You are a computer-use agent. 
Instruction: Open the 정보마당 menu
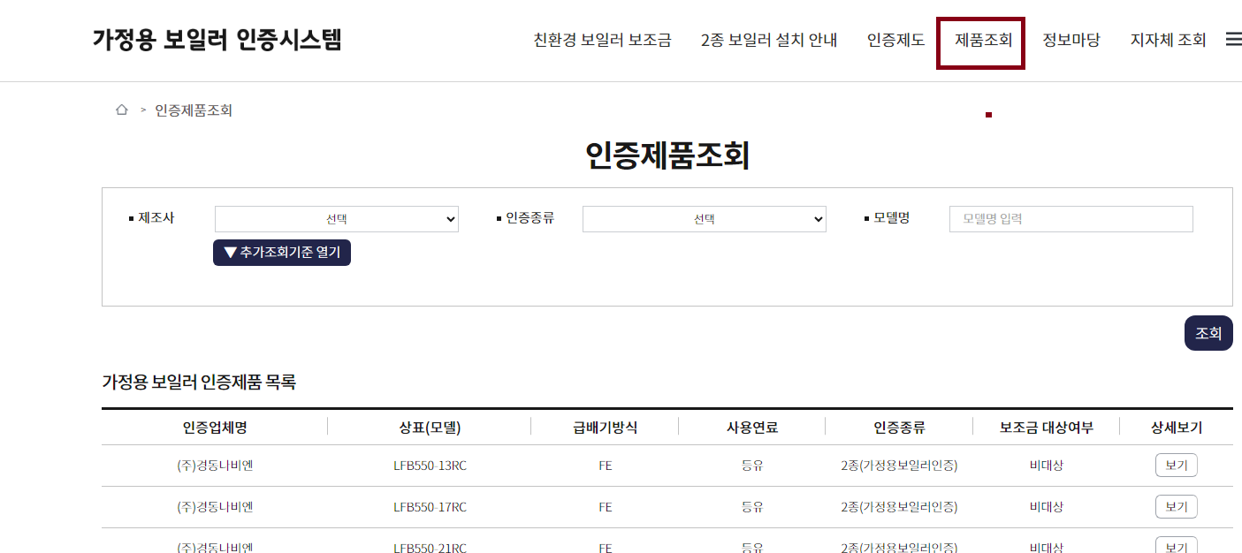(1071, 40)
